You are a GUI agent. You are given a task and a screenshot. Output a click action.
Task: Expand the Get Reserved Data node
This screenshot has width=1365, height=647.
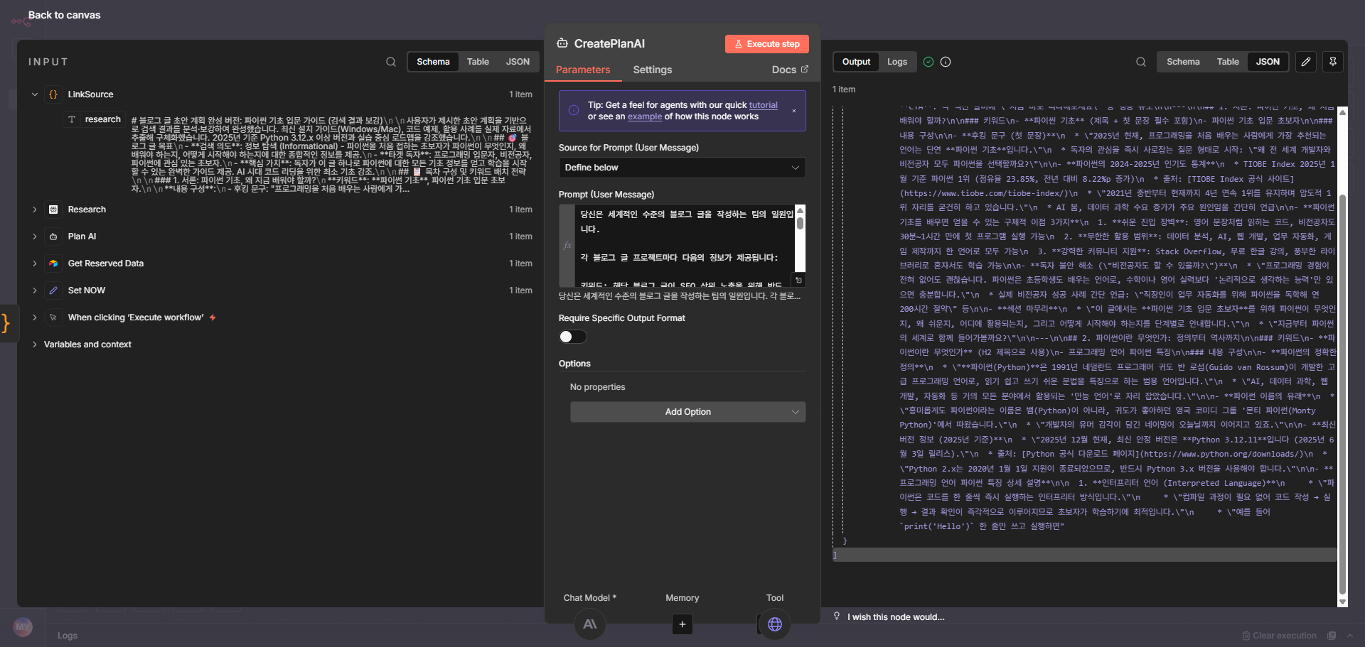click(35, 263)
